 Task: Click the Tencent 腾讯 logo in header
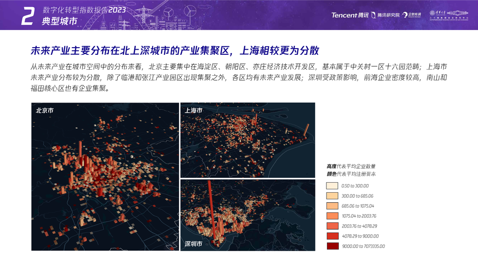coord(350,15)
